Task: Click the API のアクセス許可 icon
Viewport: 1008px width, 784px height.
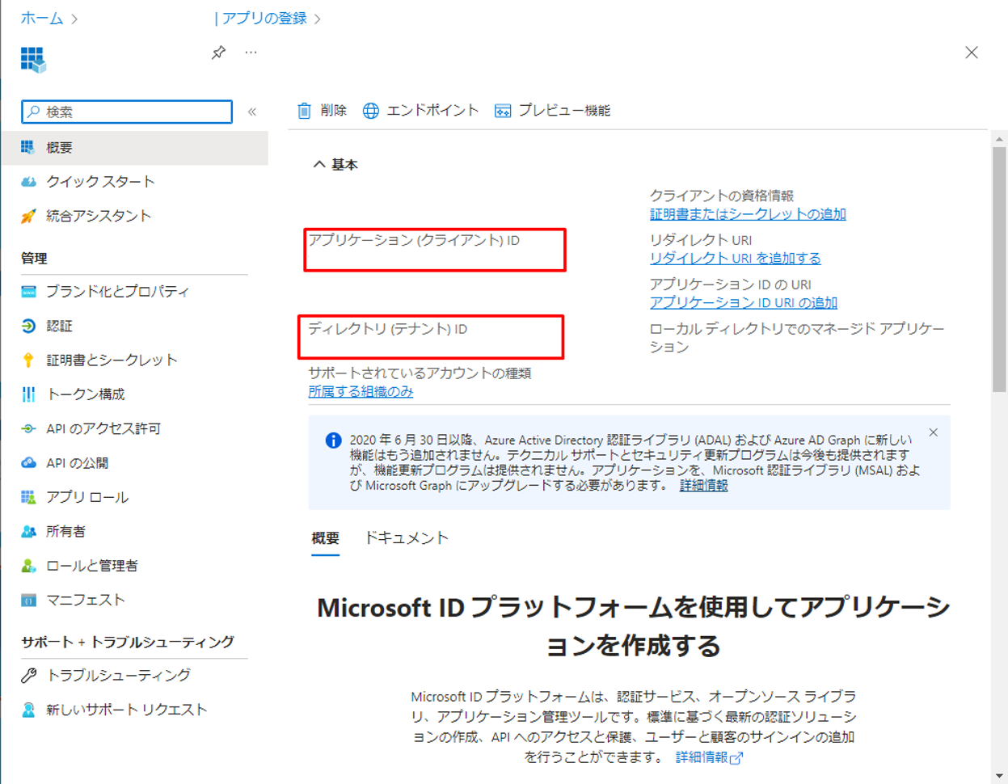Action: click(x=28, y=428)
